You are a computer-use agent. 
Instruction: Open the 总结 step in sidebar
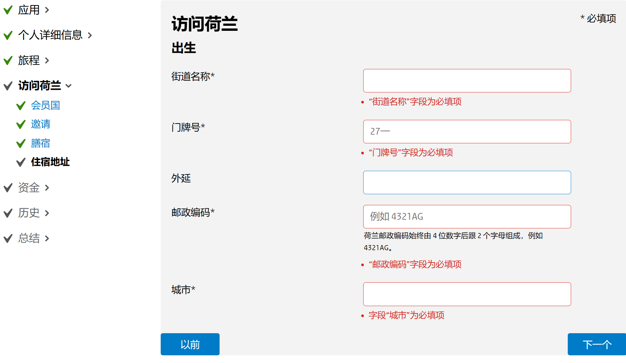29,238
